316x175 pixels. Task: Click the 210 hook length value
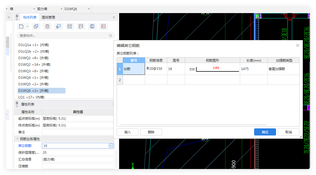click(192, 69)
